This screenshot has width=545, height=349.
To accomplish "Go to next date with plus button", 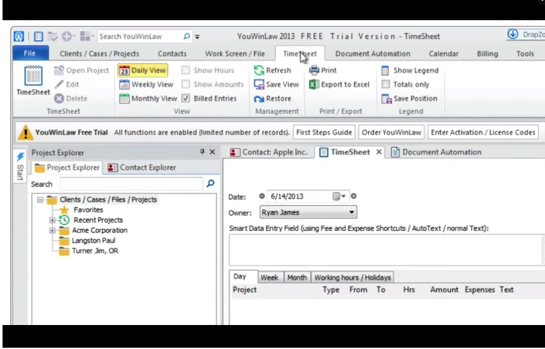I will pos(354,196).
